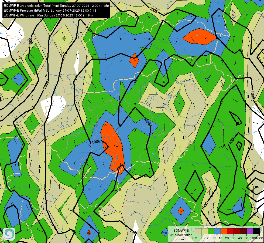Click the 1009 isobar label
Viewport: 264px width, 243px height.
[x=30, y=42]
